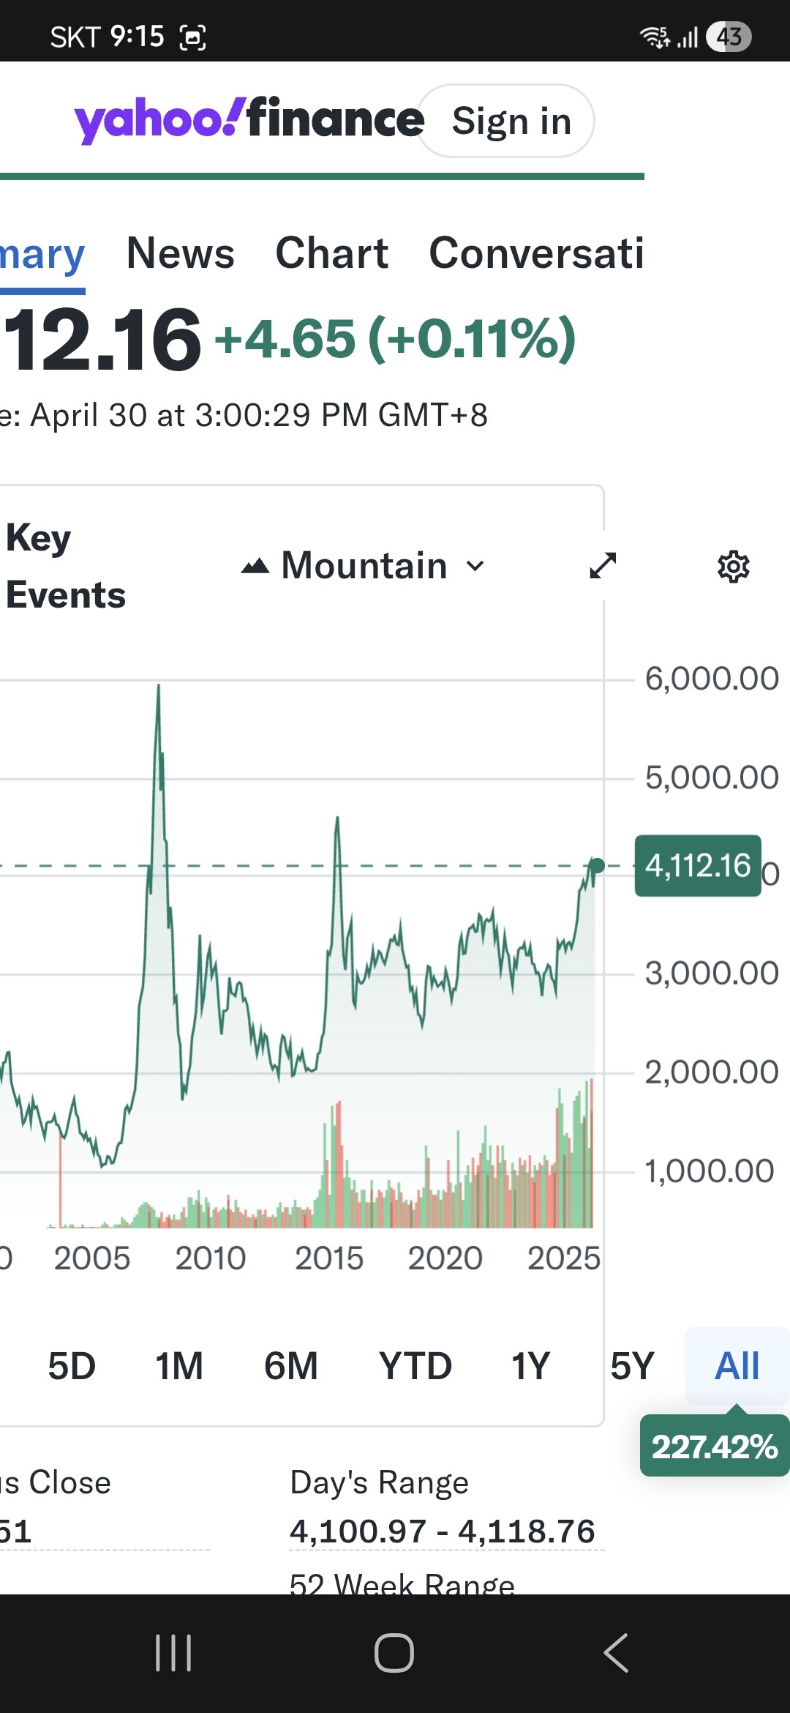Open the Mountain chart type dropdown

364,566
